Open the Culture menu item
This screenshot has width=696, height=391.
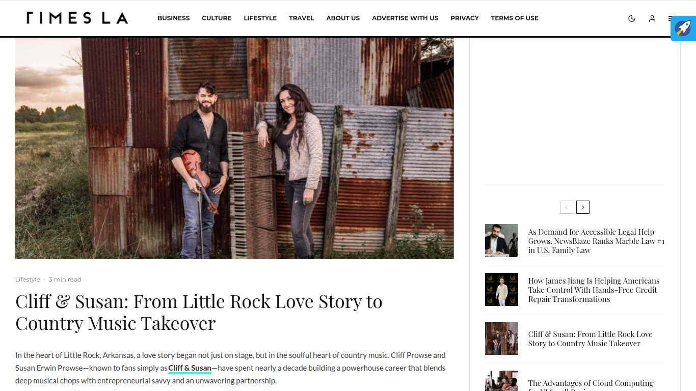coord(217,18)
